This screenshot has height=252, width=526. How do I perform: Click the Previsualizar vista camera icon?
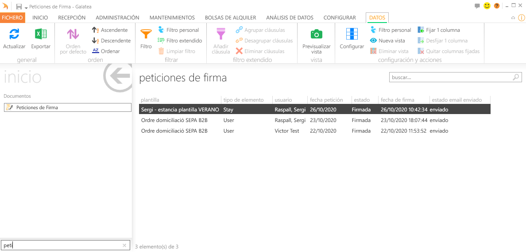pos(316,34)
